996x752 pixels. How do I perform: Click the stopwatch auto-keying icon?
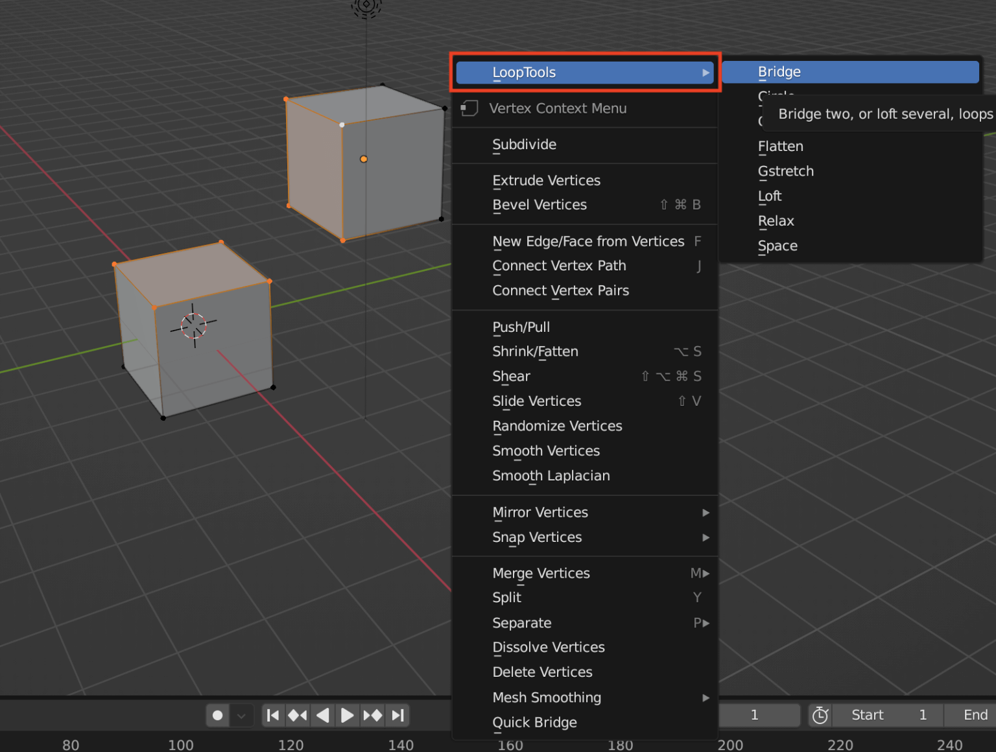(x=820, y=715)
